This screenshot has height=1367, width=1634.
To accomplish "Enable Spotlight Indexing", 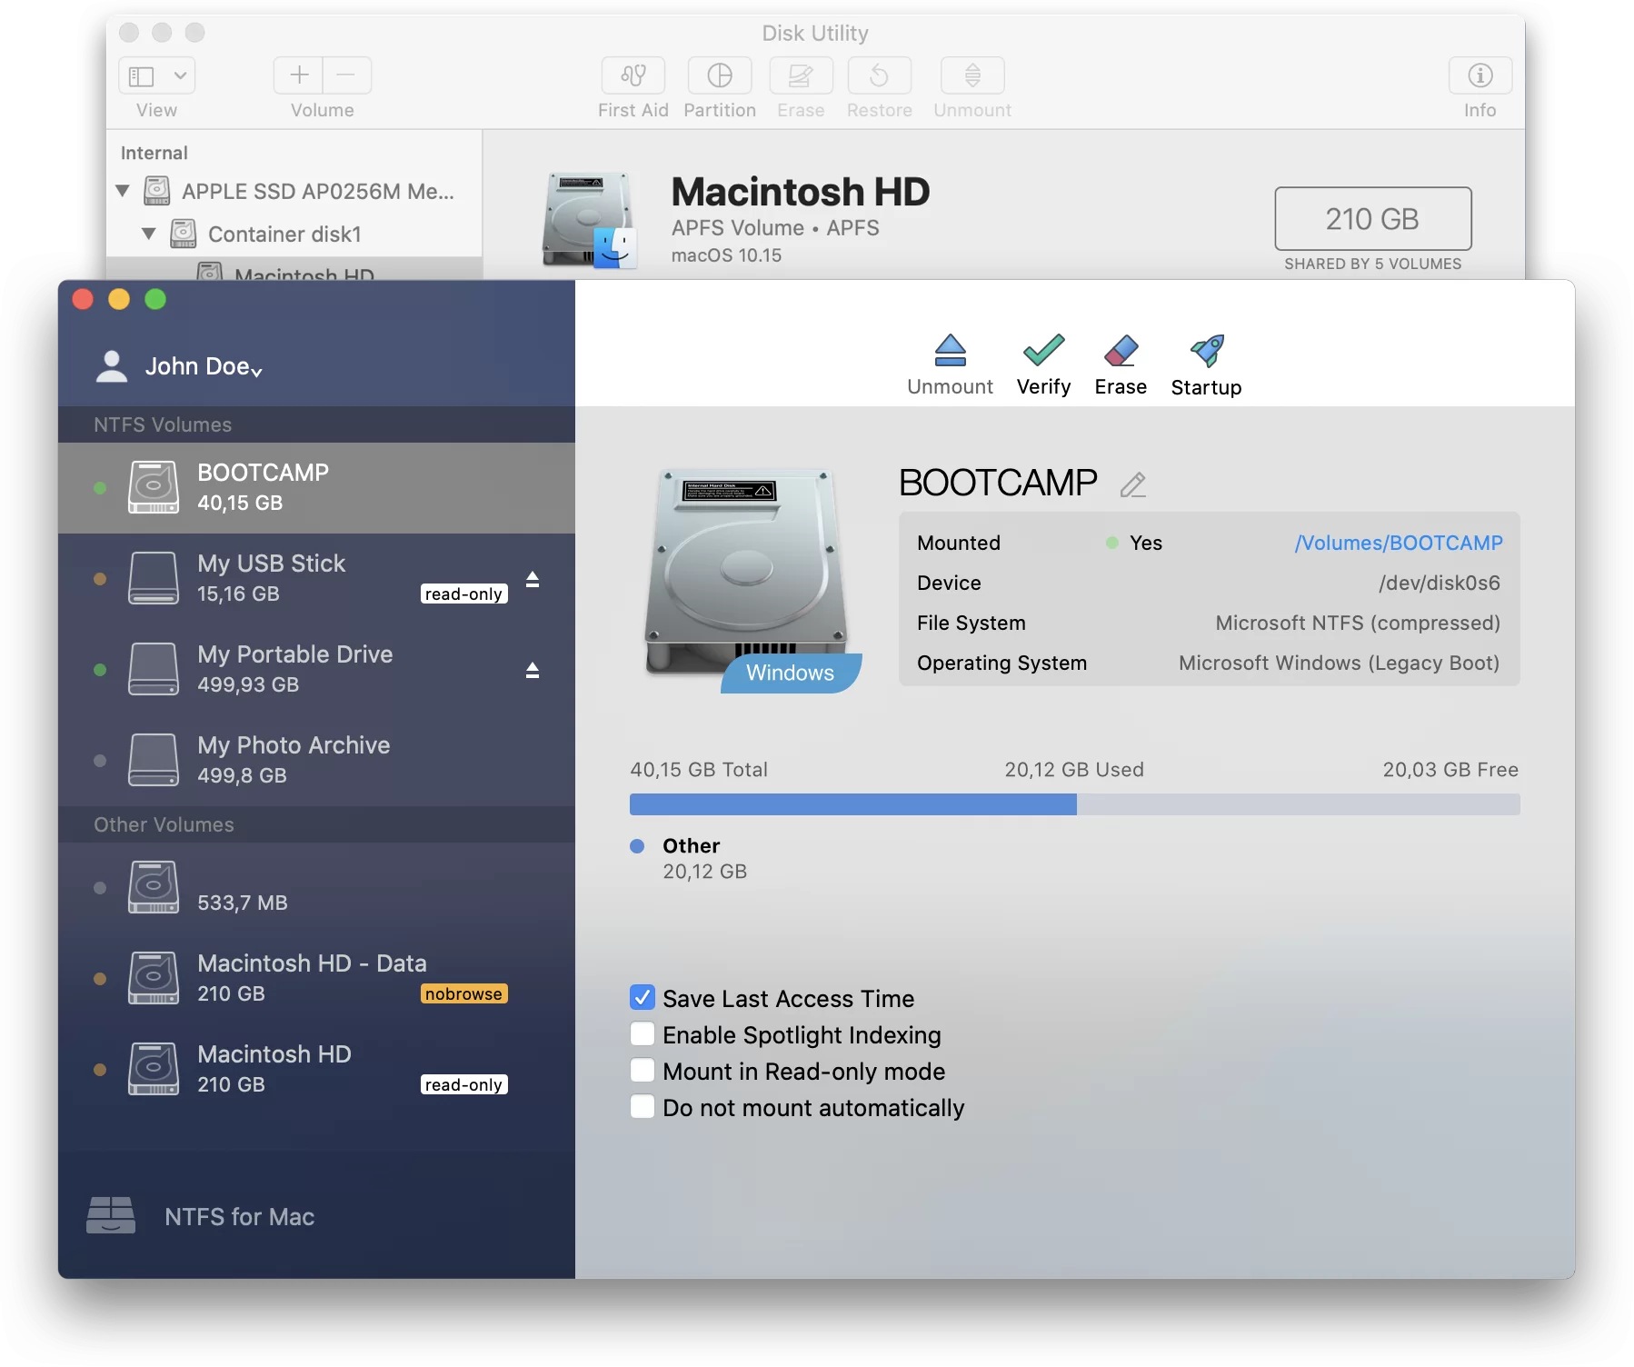I will click(643, 1034).
